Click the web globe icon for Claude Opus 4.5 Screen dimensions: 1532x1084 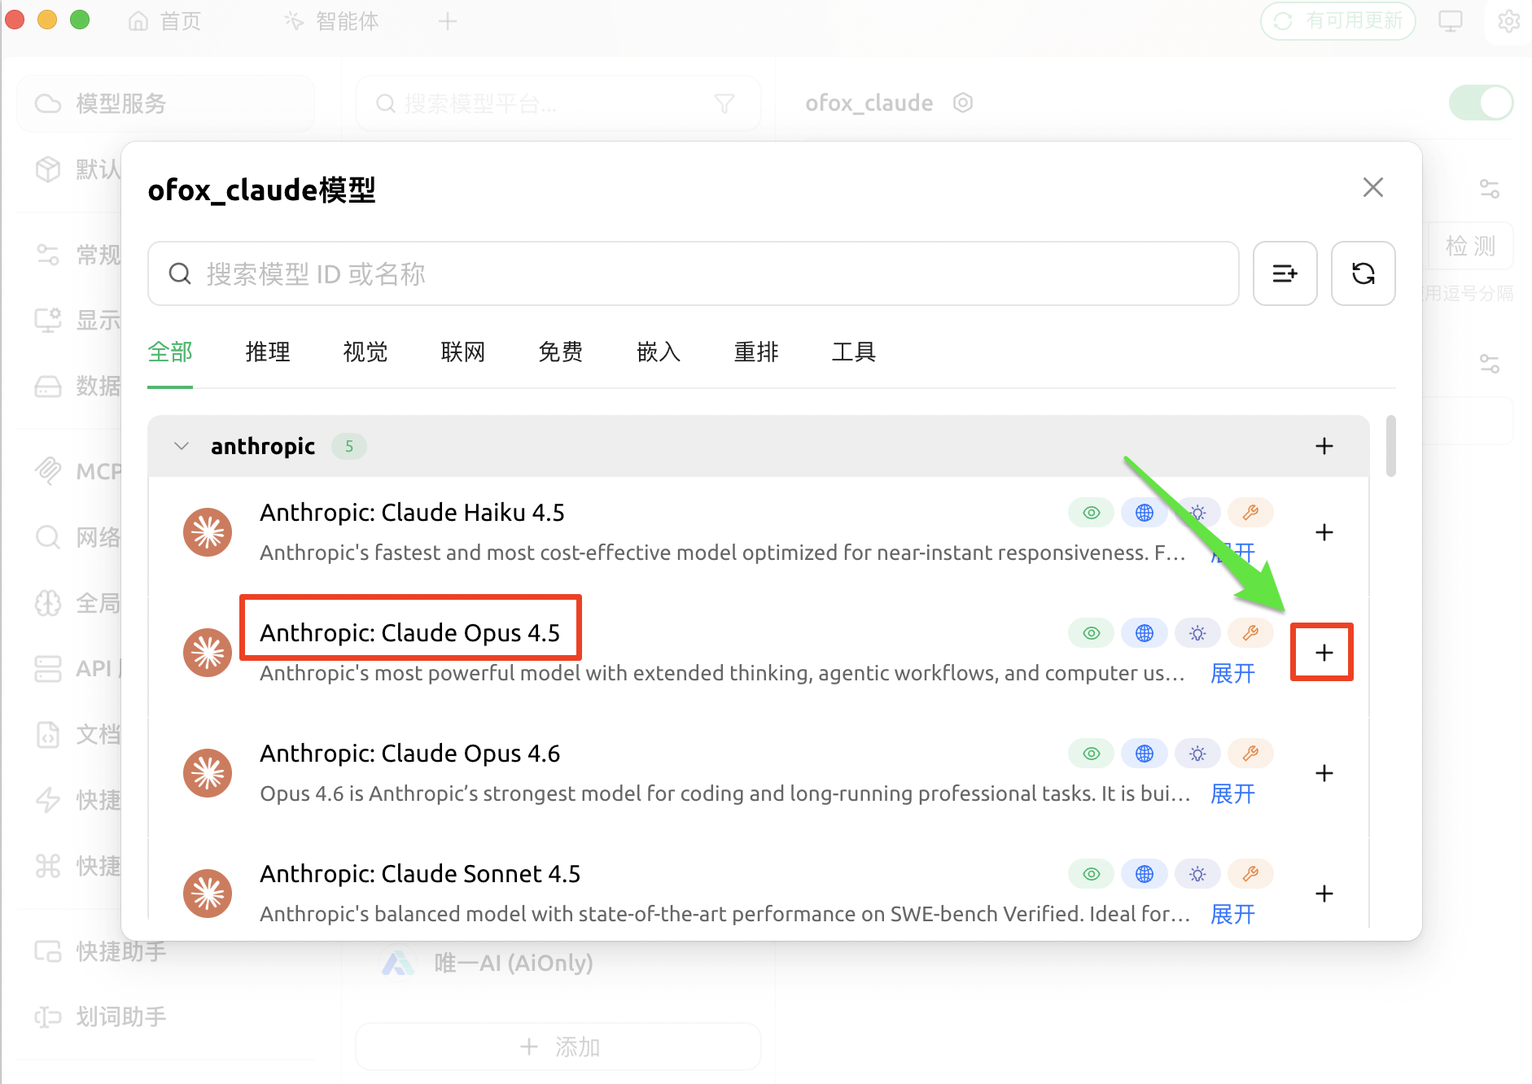coord(1144,633)
